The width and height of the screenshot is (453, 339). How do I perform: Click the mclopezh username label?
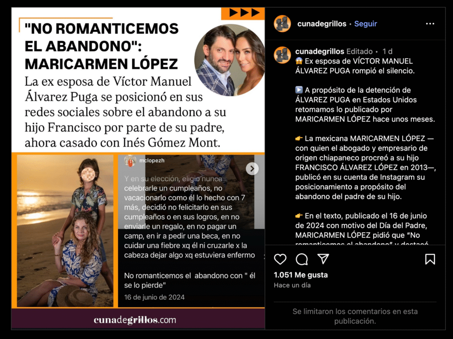coord(152,160)
